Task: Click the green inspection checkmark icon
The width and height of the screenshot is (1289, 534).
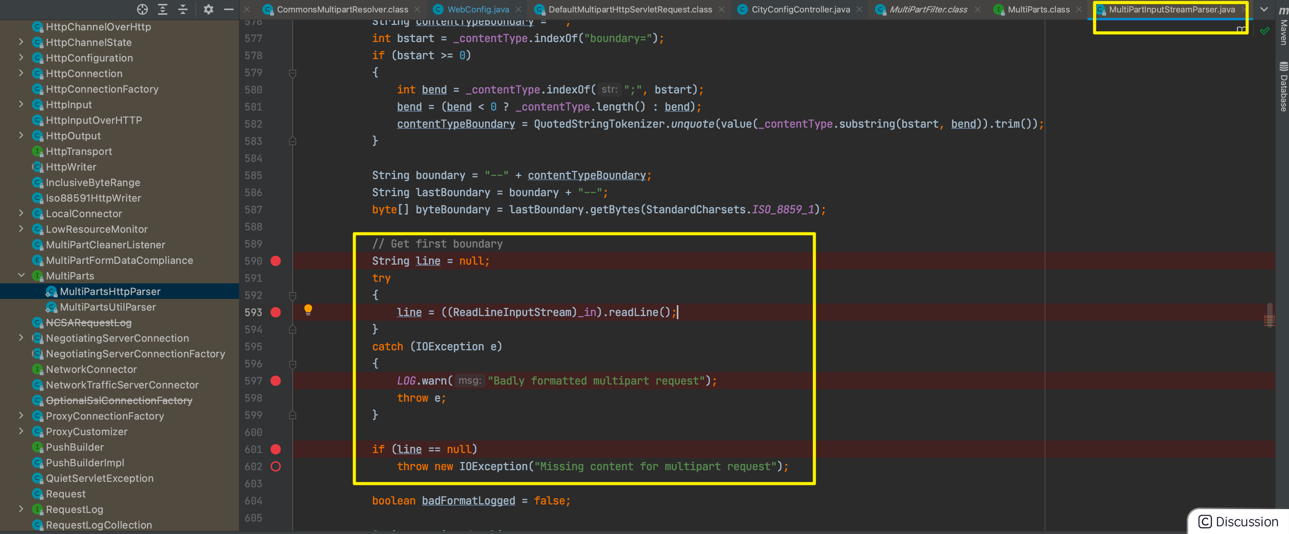Action: point(1264,31)
